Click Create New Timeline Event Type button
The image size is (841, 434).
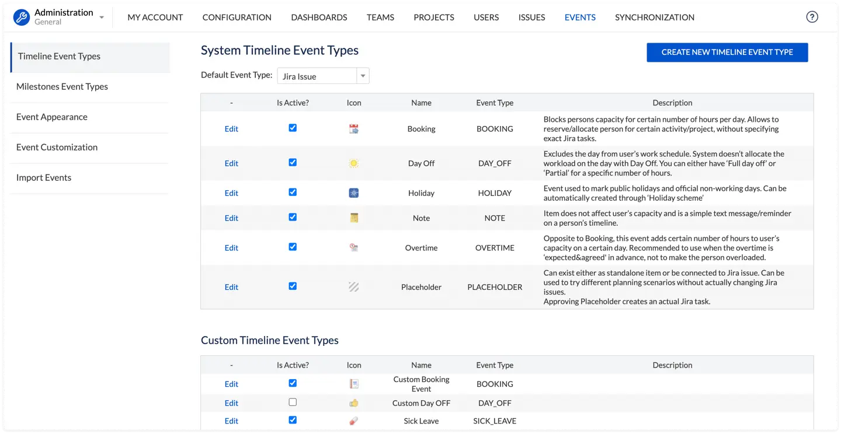coord(727,52)
